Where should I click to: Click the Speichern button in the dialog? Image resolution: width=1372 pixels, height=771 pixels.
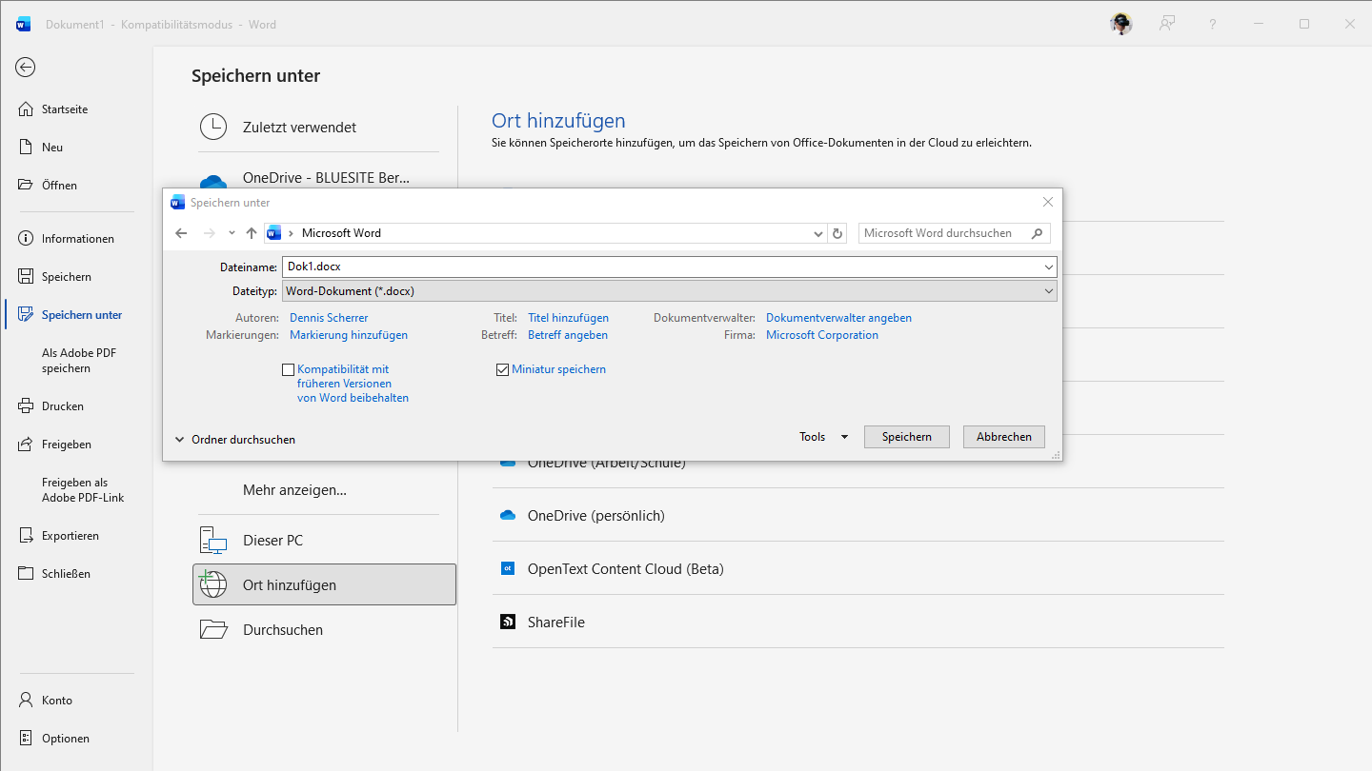pos(906,437)
